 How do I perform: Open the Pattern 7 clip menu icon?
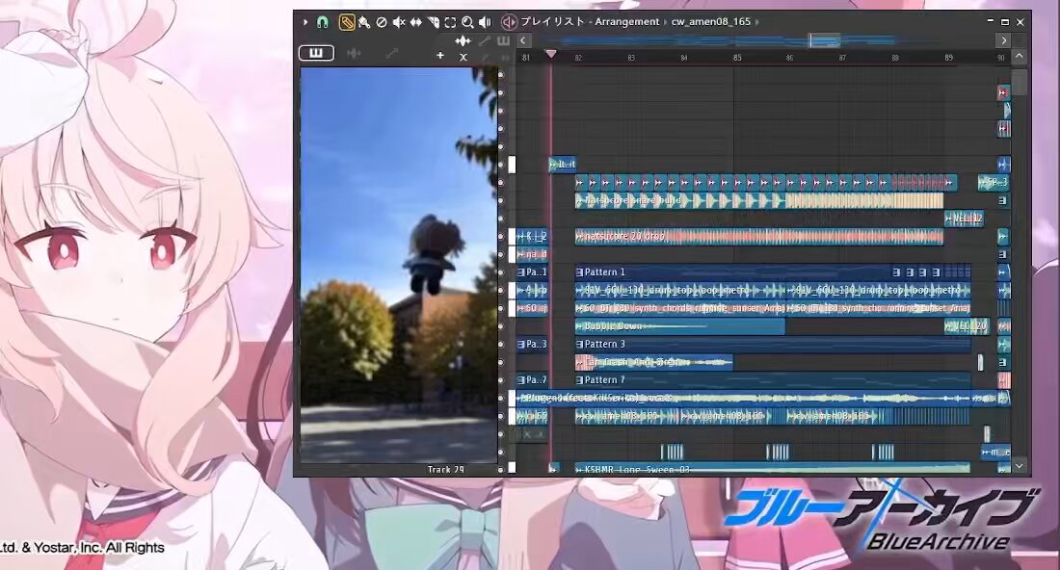pyautogui.click(x=579, y=380)
